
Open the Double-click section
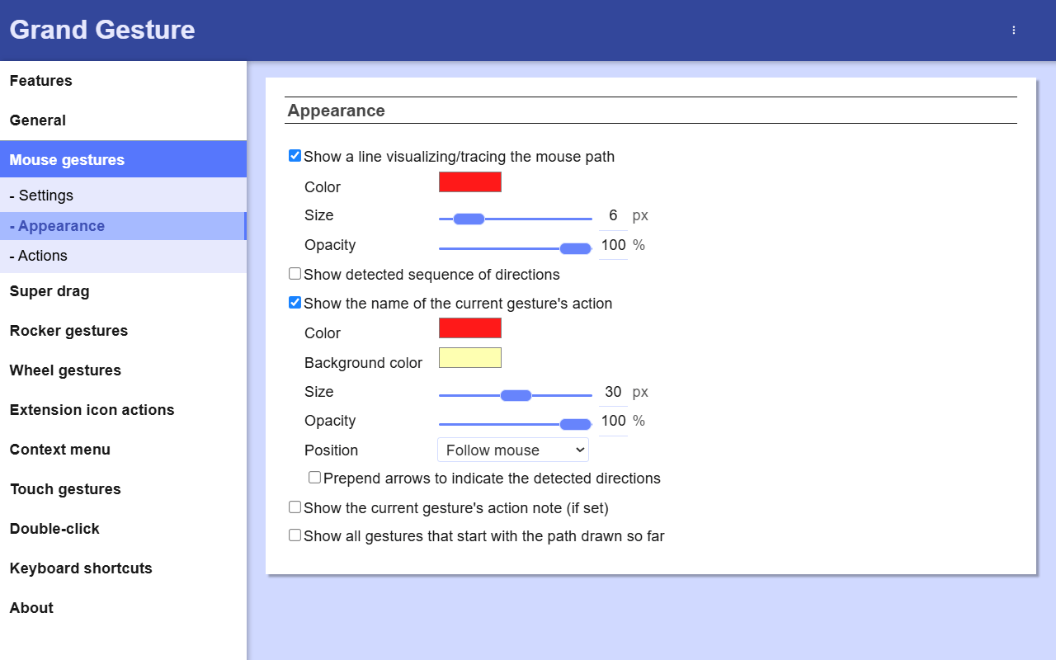click(123, 529)
